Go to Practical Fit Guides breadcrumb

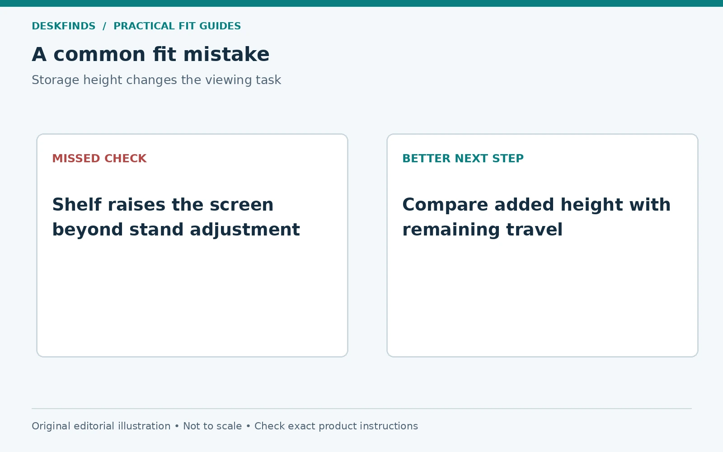(177, 26)
